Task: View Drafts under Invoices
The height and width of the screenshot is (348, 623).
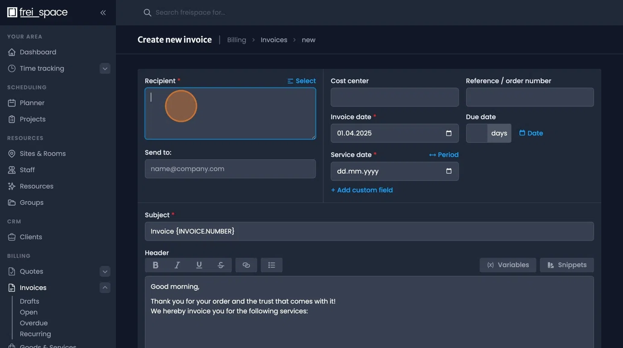Action: click(29, 301)
